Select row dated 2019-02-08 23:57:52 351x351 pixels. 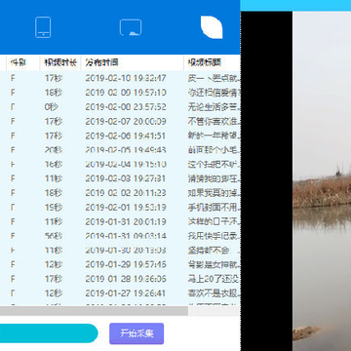[120, 106]
